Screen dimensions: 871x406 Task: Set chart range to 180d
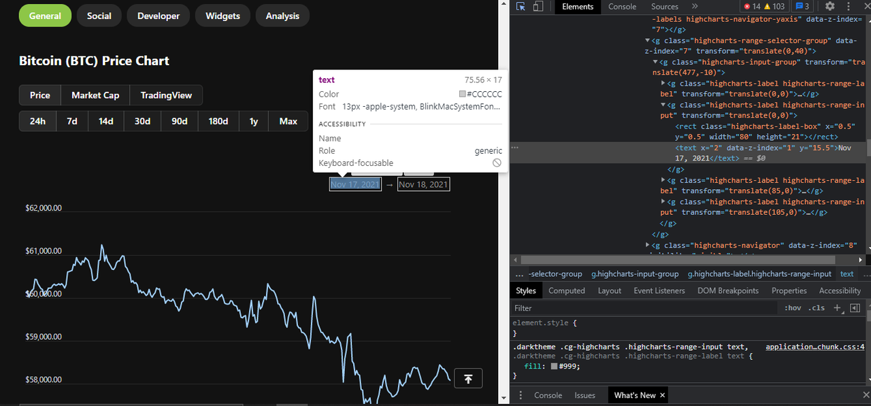click(x=218, y=121)
